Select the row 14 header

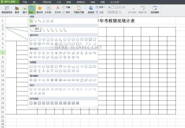tap(3, 80)
